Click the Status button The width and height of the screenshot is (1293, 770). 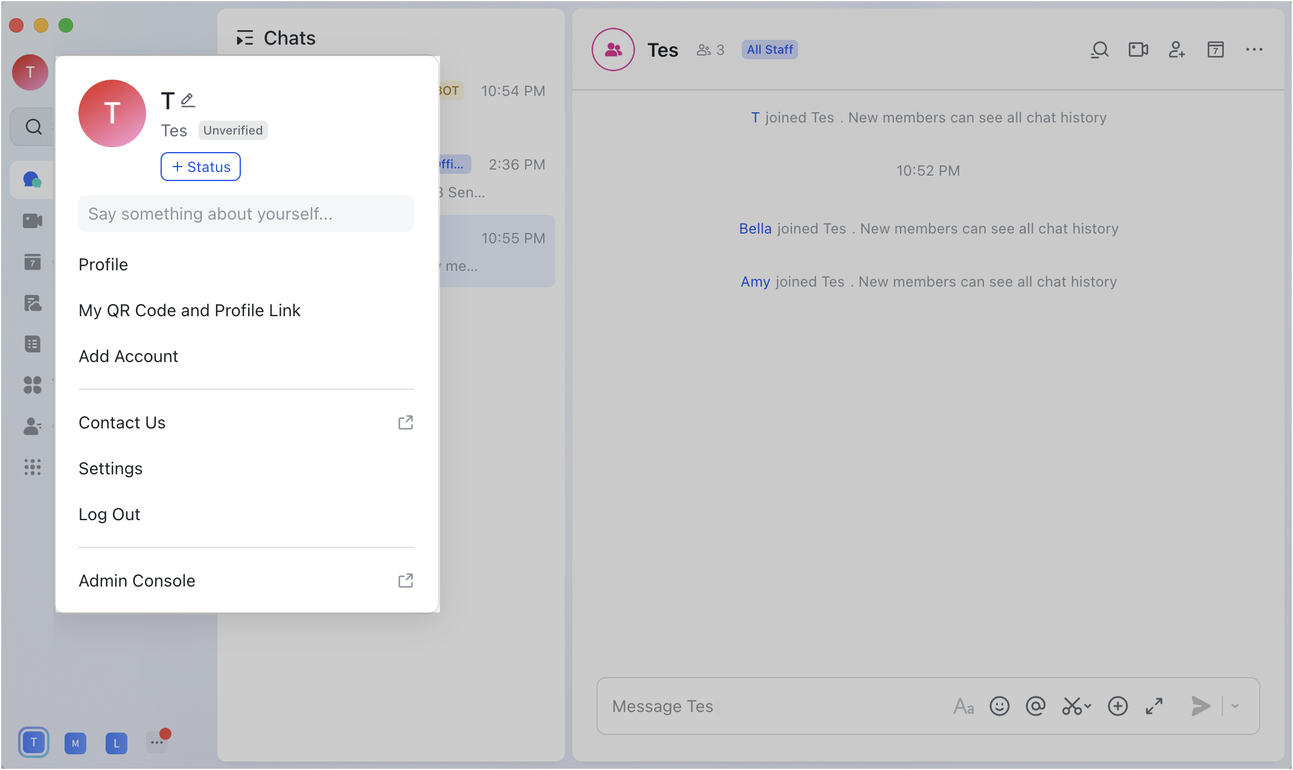pos(200,167)
